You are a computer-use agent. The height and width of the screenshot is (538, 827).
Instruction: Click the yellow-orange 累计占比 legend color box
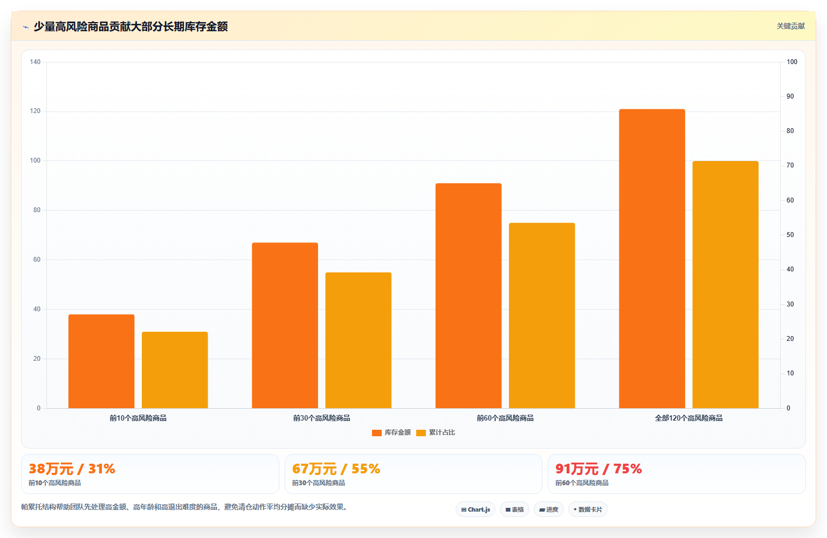(421, 433)
